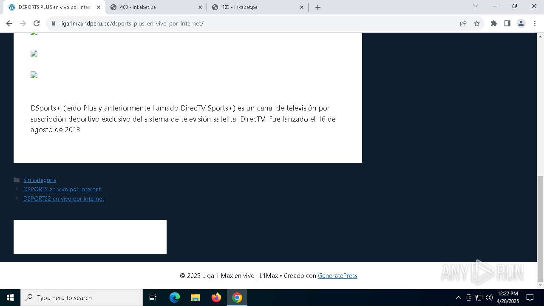Click the Type here to search box
The height and width of the screenshot is (306, 544).
tap(82, 297)
